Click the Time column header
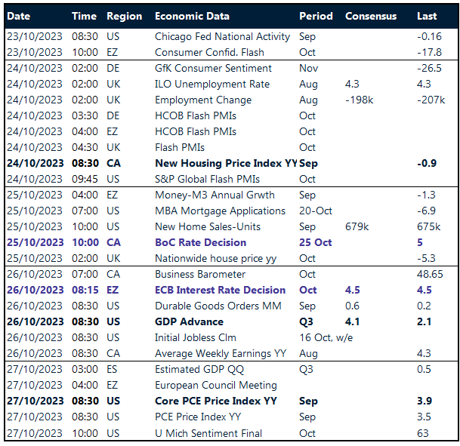Viewport: 460px width, 446px height. 84,16
